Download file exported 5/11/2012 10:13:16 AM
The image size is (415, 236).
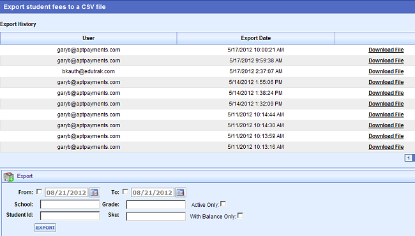pos(386,147)
